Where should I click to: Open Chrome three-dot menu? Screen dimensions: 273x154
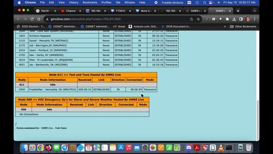click(255, 19)
